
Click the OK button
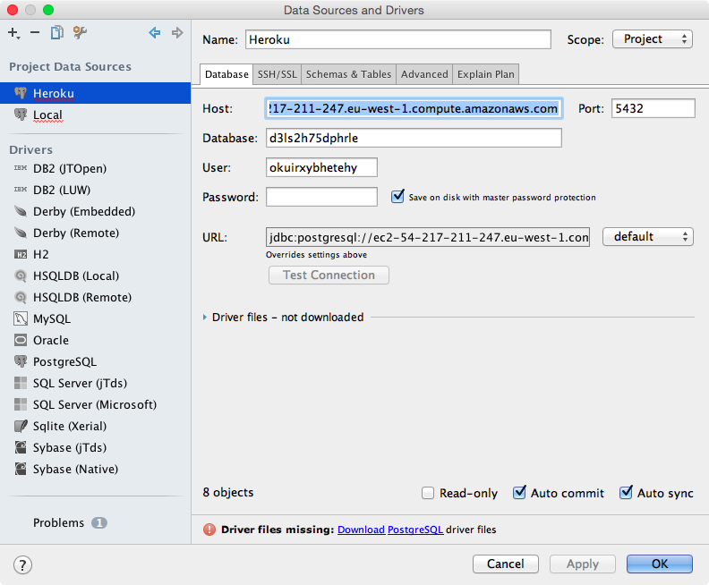659,564
